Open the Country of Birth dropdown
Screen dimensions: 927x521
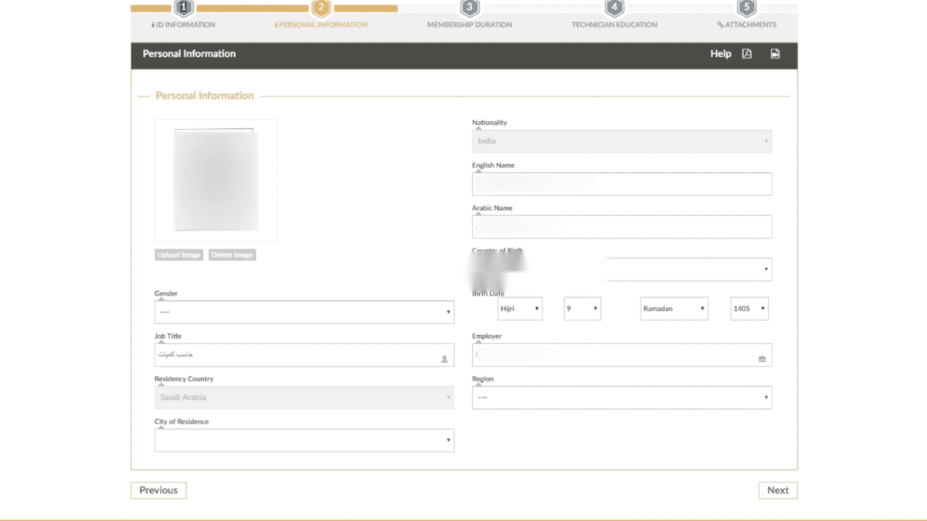coord(622,269)
